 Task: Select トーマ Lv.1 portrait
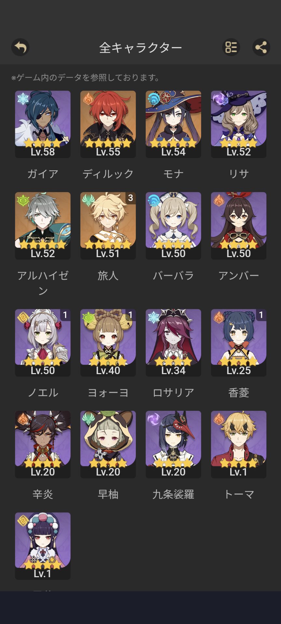239,444
